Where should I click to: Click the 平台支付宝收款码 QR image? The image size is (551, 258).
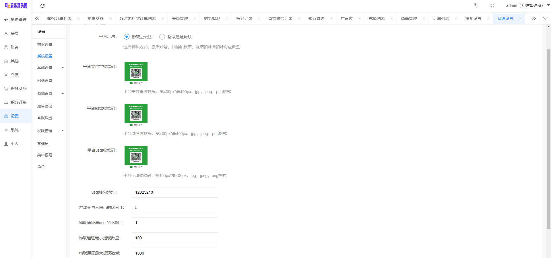click(136, 73)
